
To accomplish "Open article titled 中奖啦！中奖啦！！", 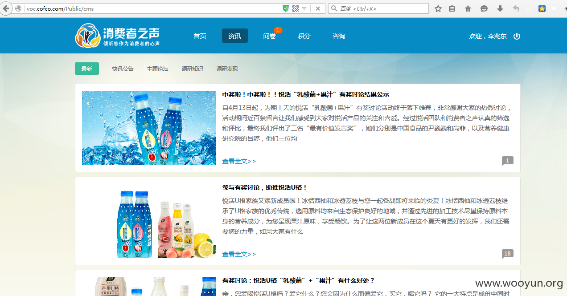I will coord(306,94).
